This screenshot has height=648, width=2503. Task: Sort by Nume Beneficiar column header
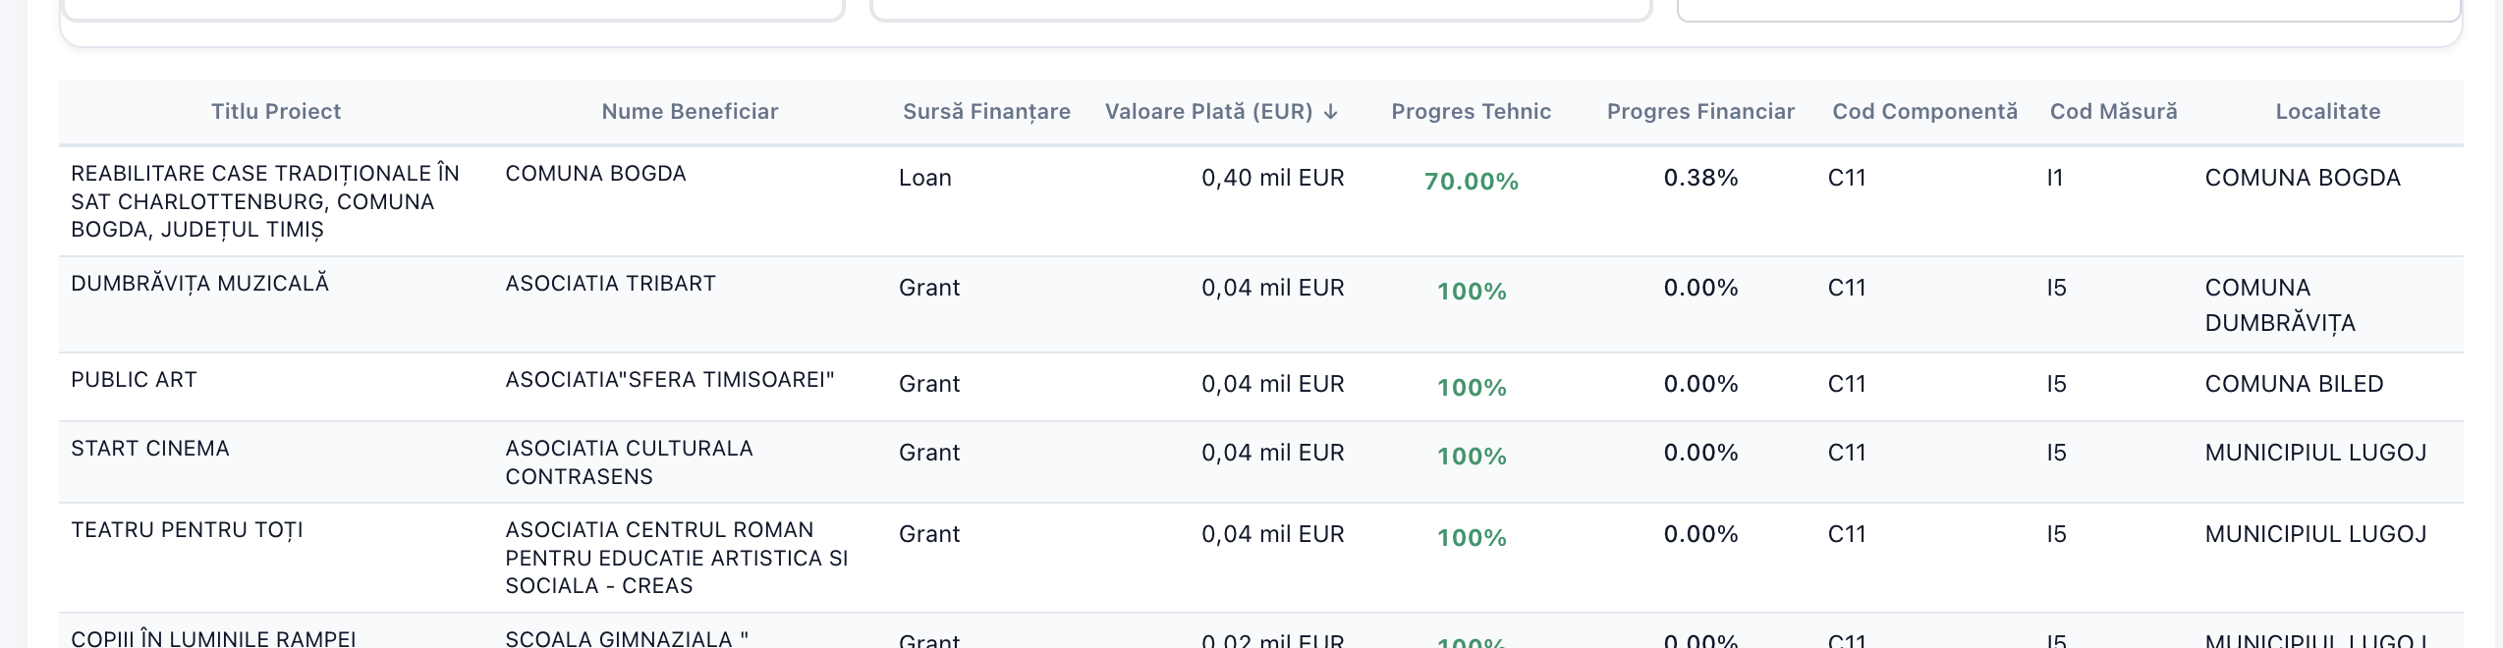click(690, 112)
